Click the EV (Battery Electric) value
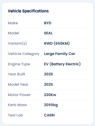Image resolution: width=95 pixels, height=126 pixels. tap(62, 64)
